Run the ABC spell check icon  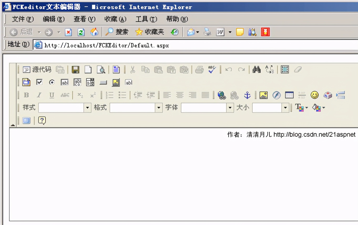212,70
